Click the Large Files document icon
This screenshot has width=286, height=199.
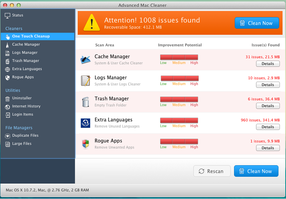point(7,144)
